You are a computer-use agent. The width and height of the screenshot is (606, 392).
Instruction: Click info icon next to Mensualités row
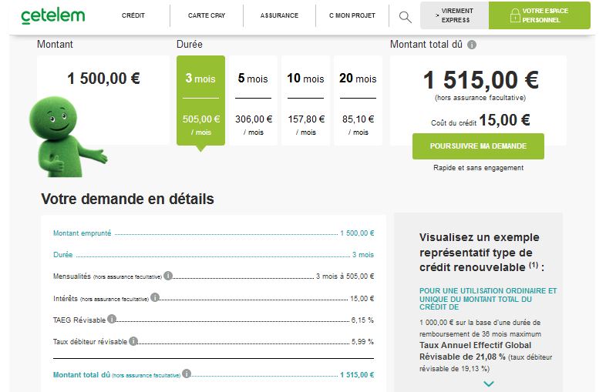(x=168, y=276)
